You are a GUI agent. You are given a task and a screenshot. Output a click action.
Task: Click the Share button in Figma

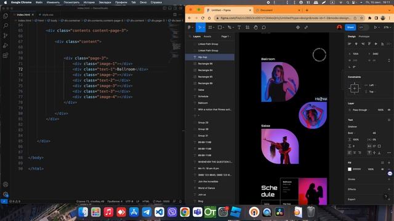tap(350, 27)
